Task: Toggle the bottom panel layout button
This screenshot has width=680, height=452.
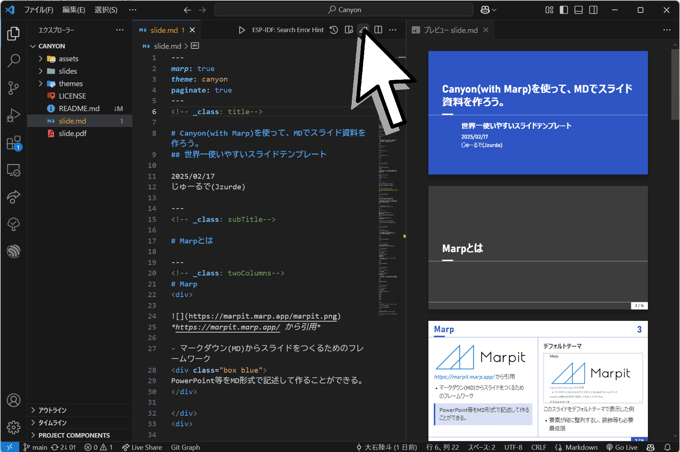Action: click(x=578, y=10)
